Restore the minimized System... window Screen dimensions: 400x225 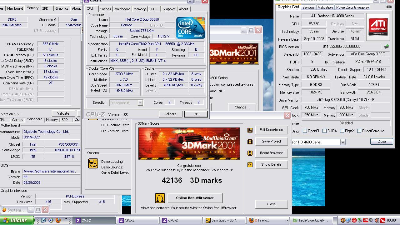[30, 209]
